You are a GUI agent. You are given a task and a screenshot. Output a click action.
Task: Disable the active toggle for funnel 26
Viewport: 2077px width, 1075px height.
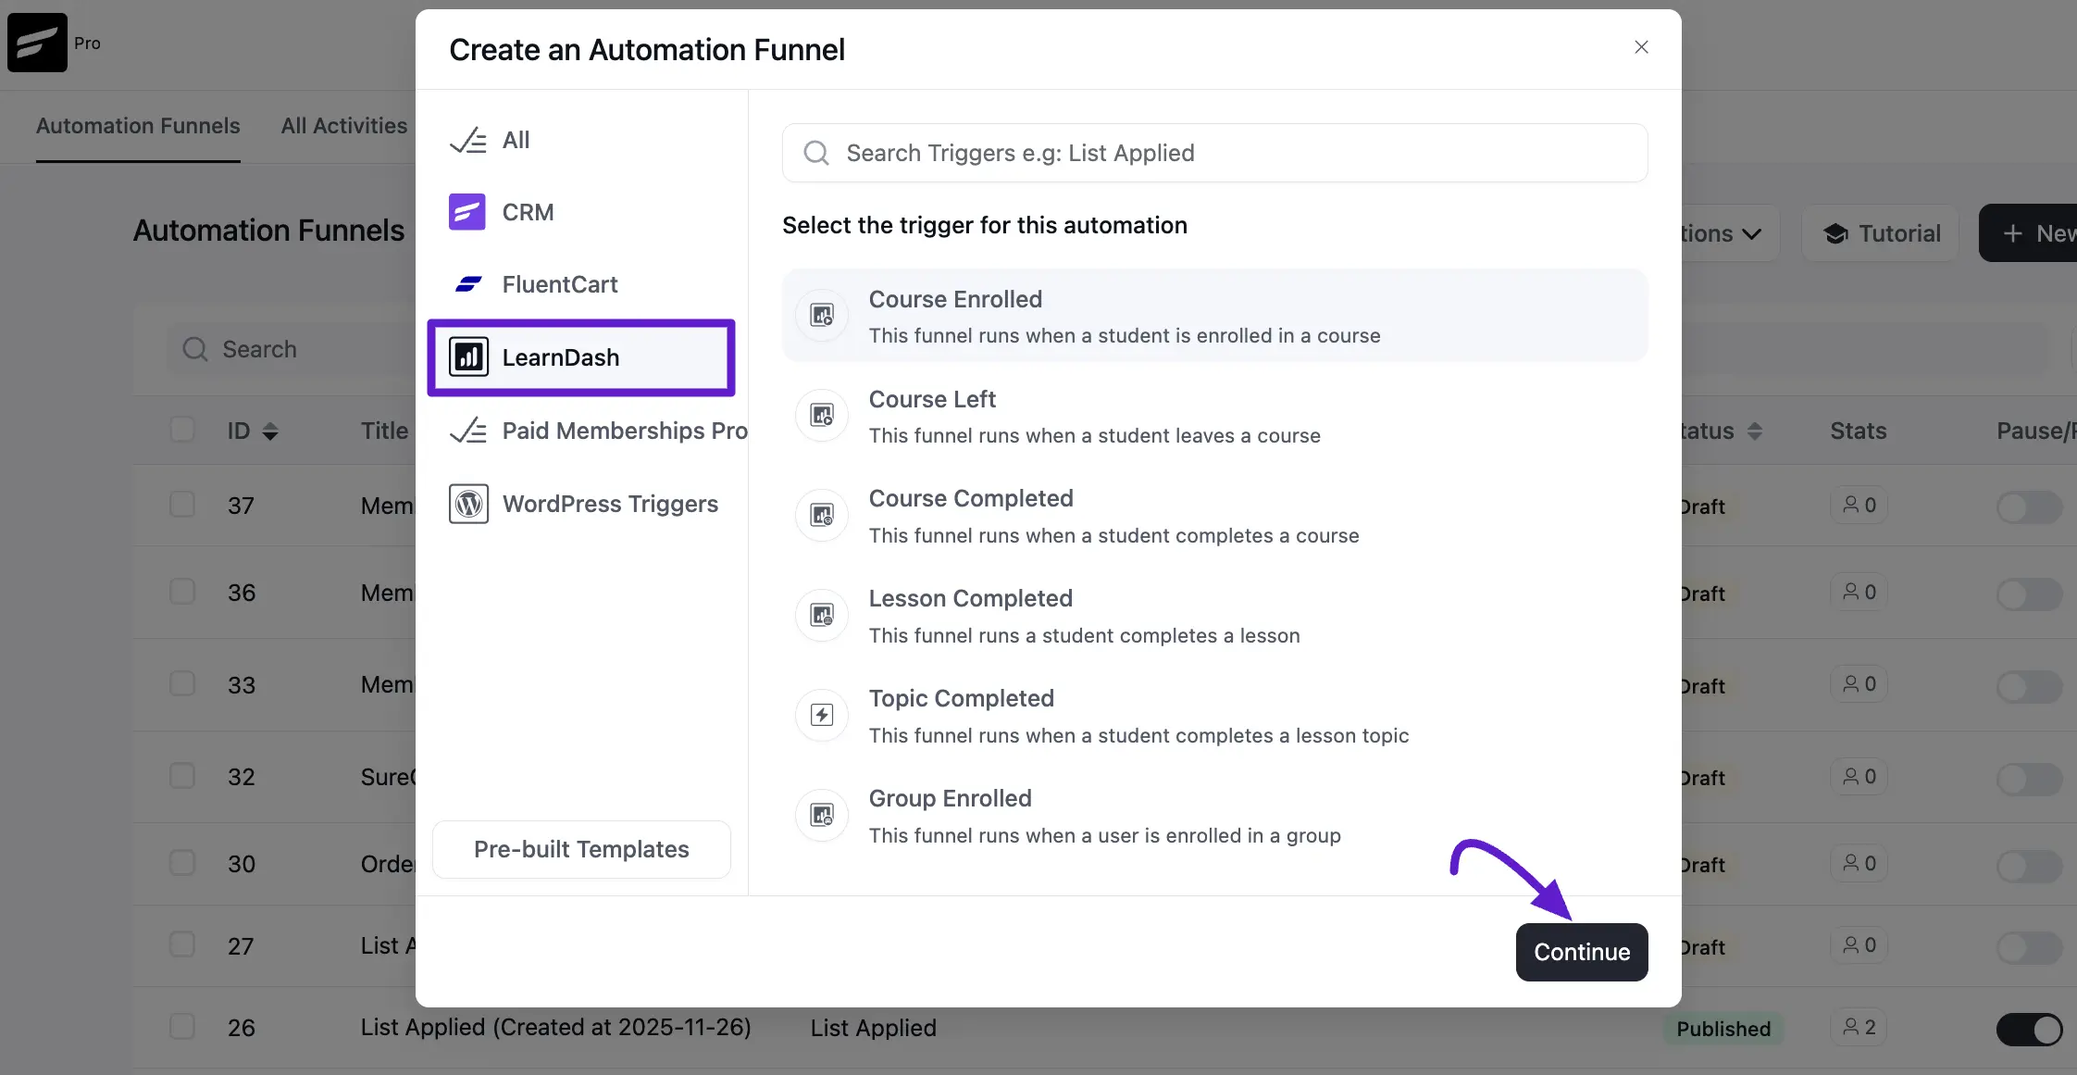pos(2029,1029)
